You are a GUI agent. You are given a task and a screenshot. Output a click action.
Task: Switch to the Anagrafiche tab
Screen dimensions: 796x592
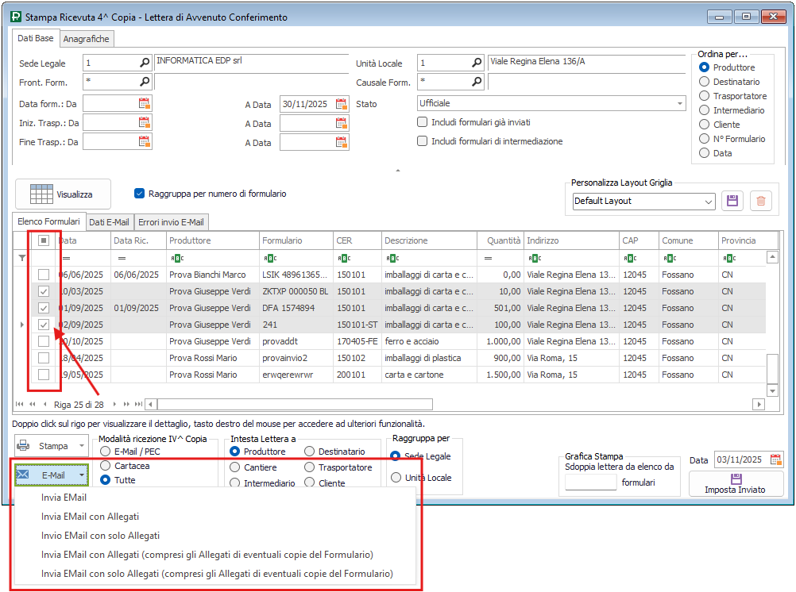click(x=87, y=38)
